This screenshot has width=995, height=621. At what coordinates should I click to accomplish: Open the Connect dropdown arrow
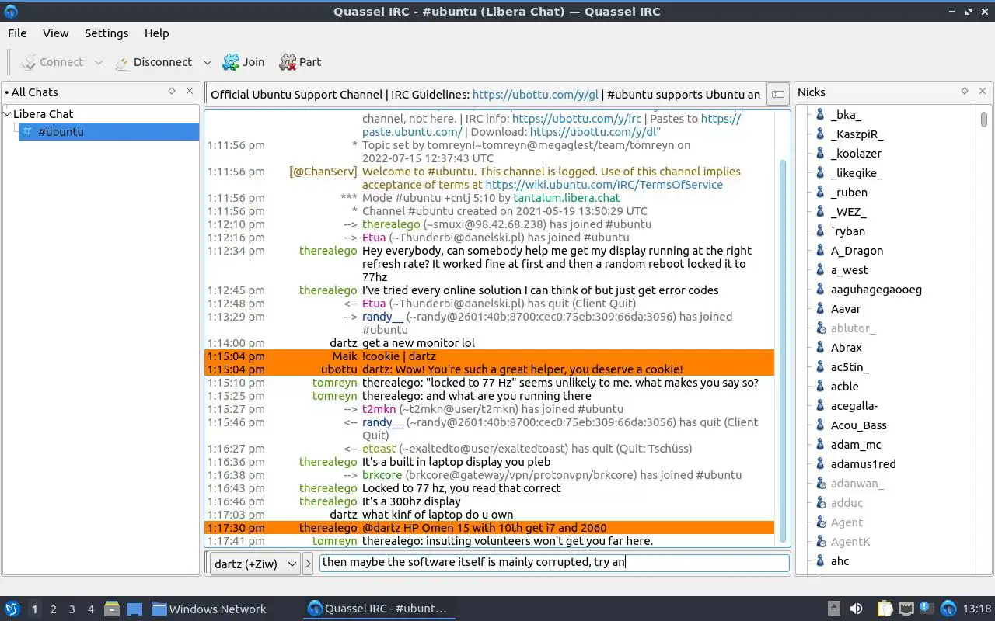click(x=98, y=63)
